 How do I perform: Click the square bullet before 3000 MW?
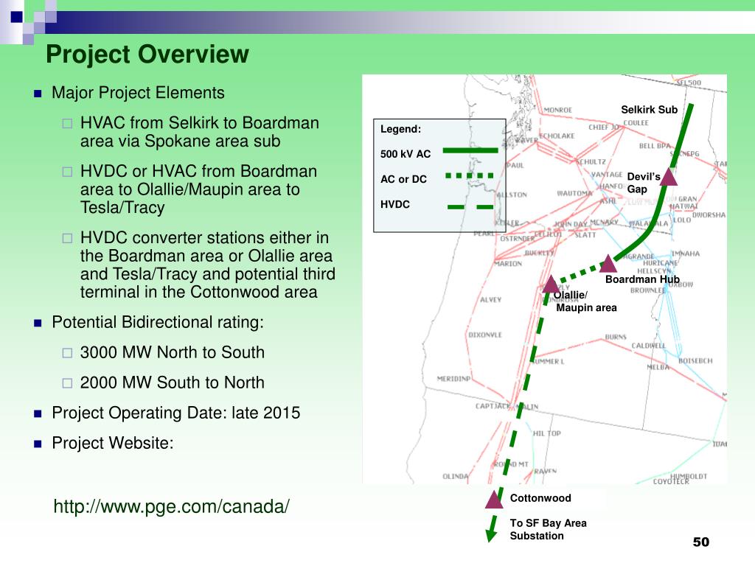pyautogui.click(x=67, y=353)
